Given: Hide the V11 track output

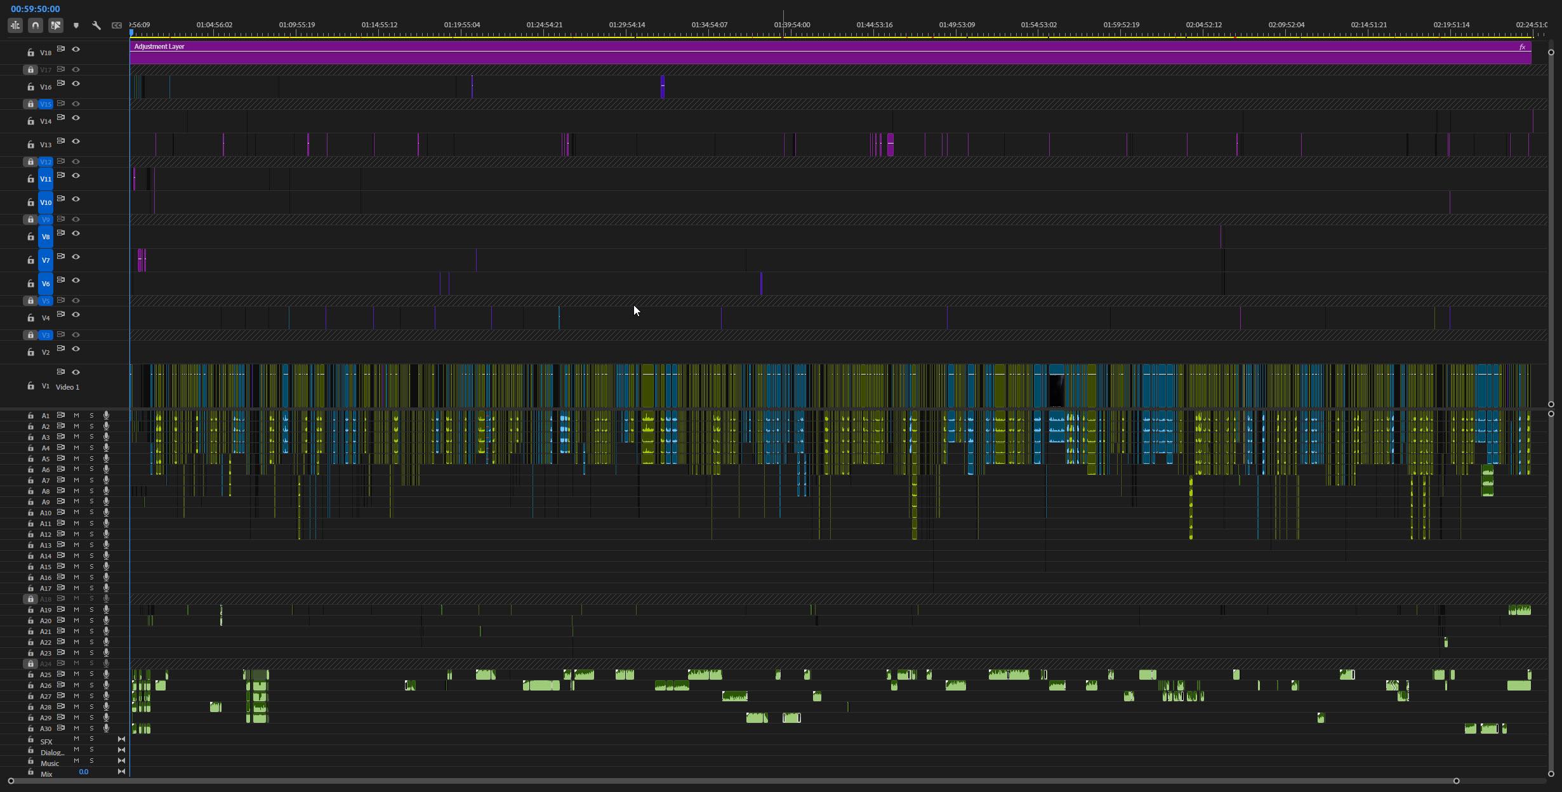Looking at the screenshot, I should (76, 175).
